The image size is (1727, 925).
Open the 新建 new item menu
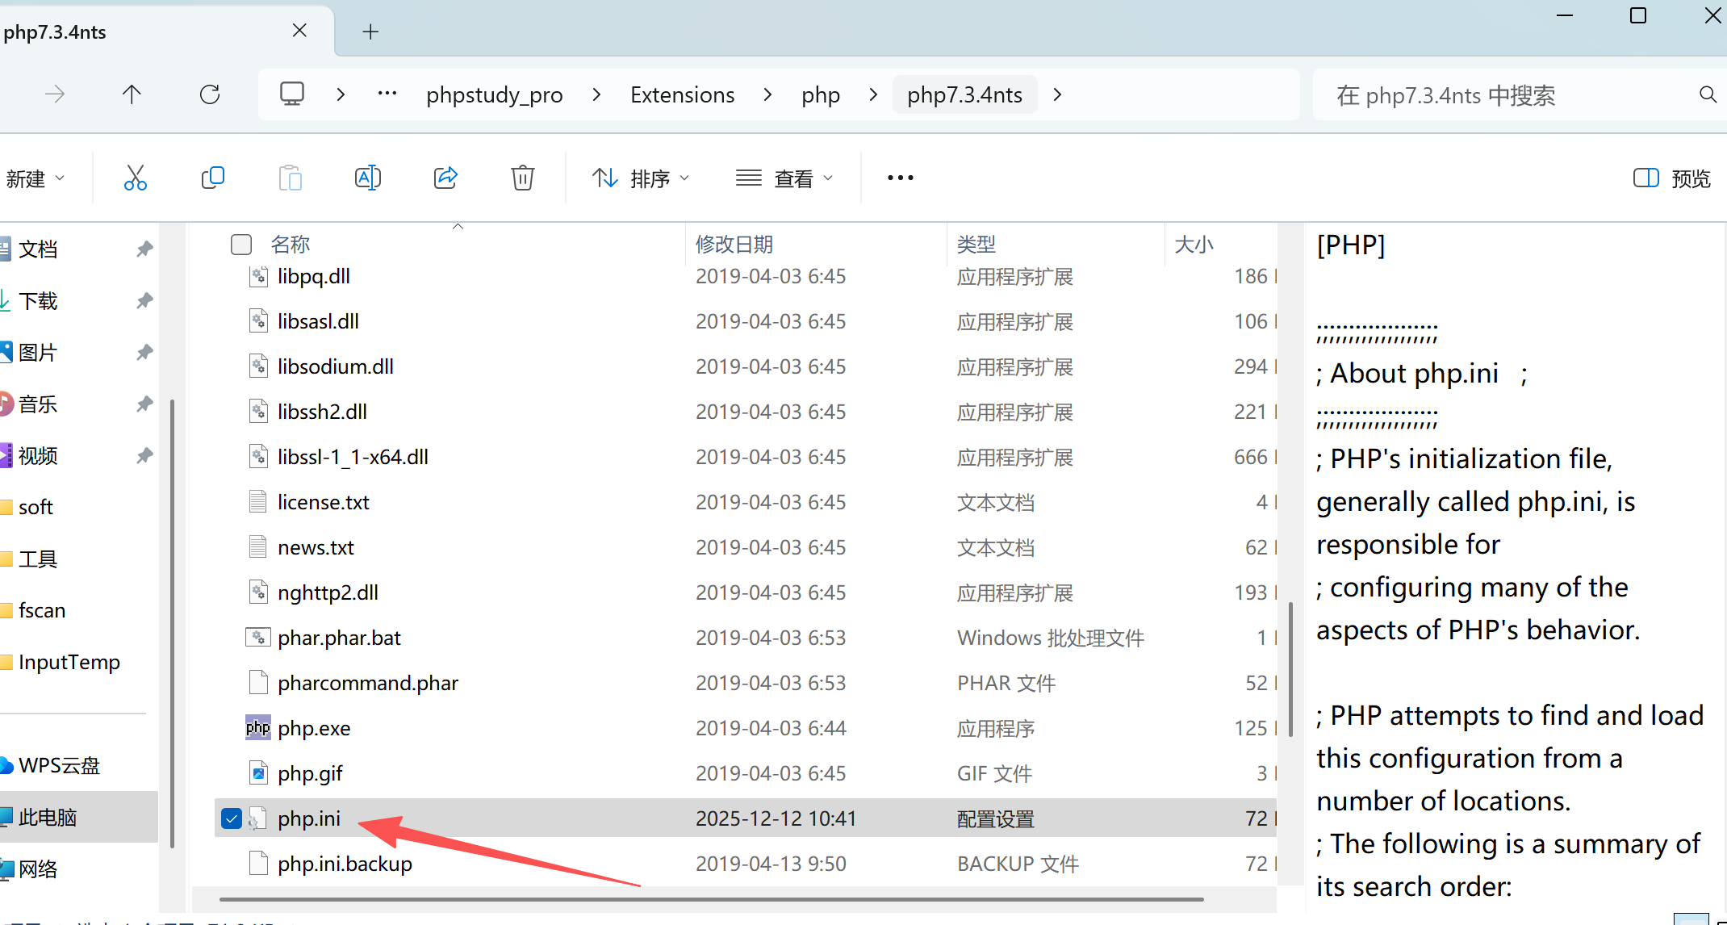coord(36,178)
